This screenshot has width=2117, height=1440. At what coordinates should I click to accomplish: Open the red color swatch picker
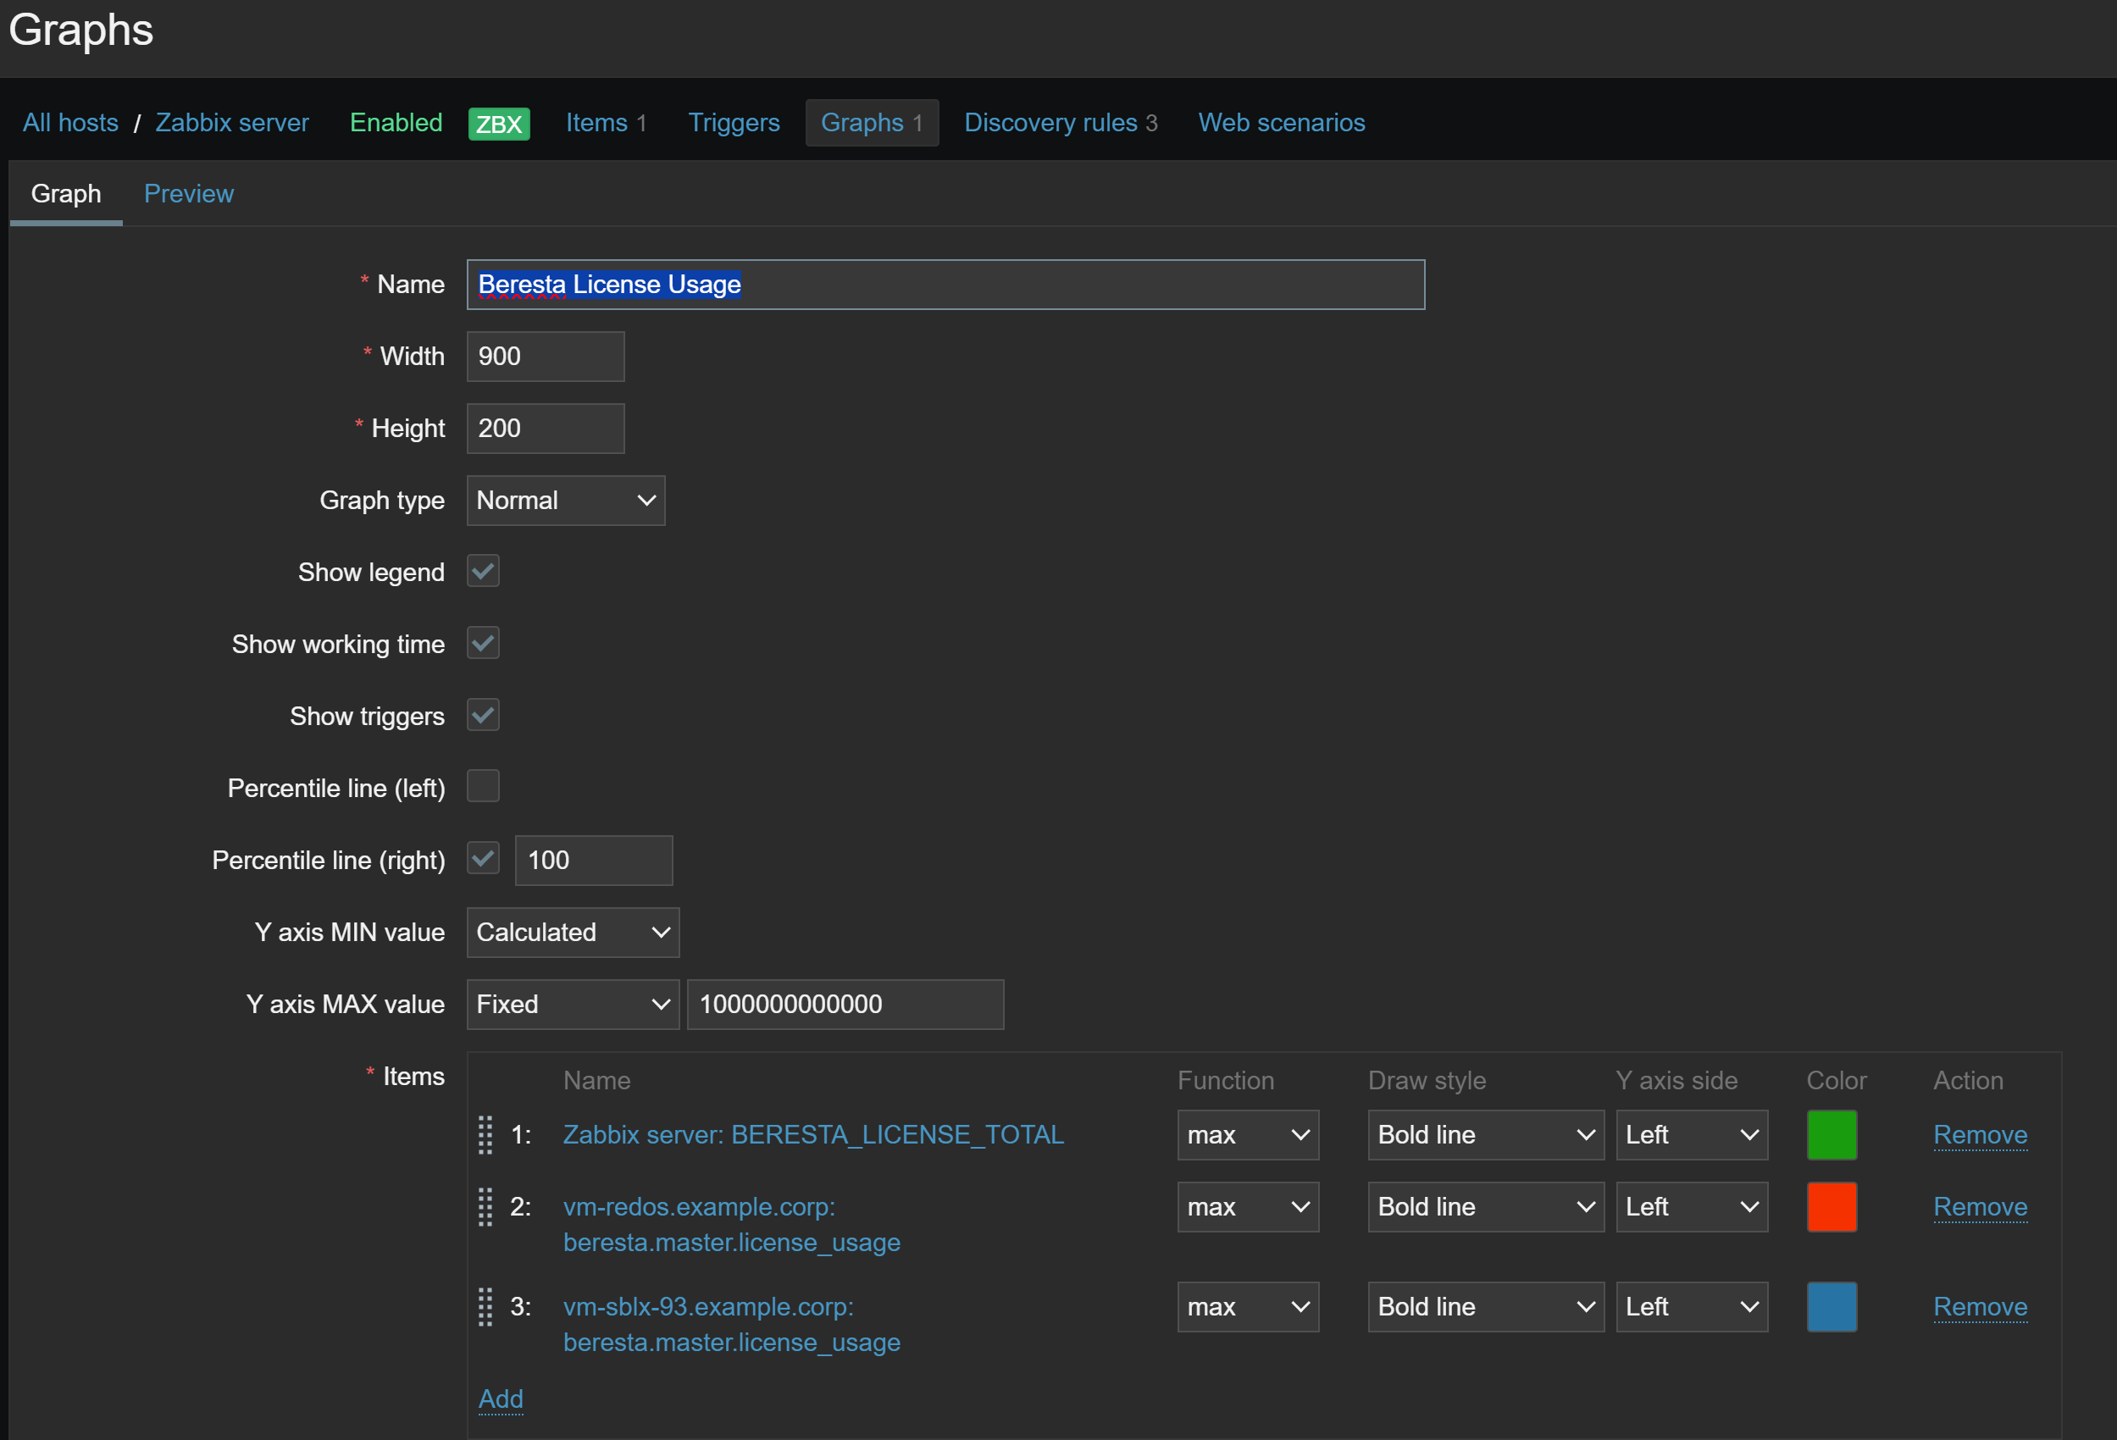point(1831,1207)
